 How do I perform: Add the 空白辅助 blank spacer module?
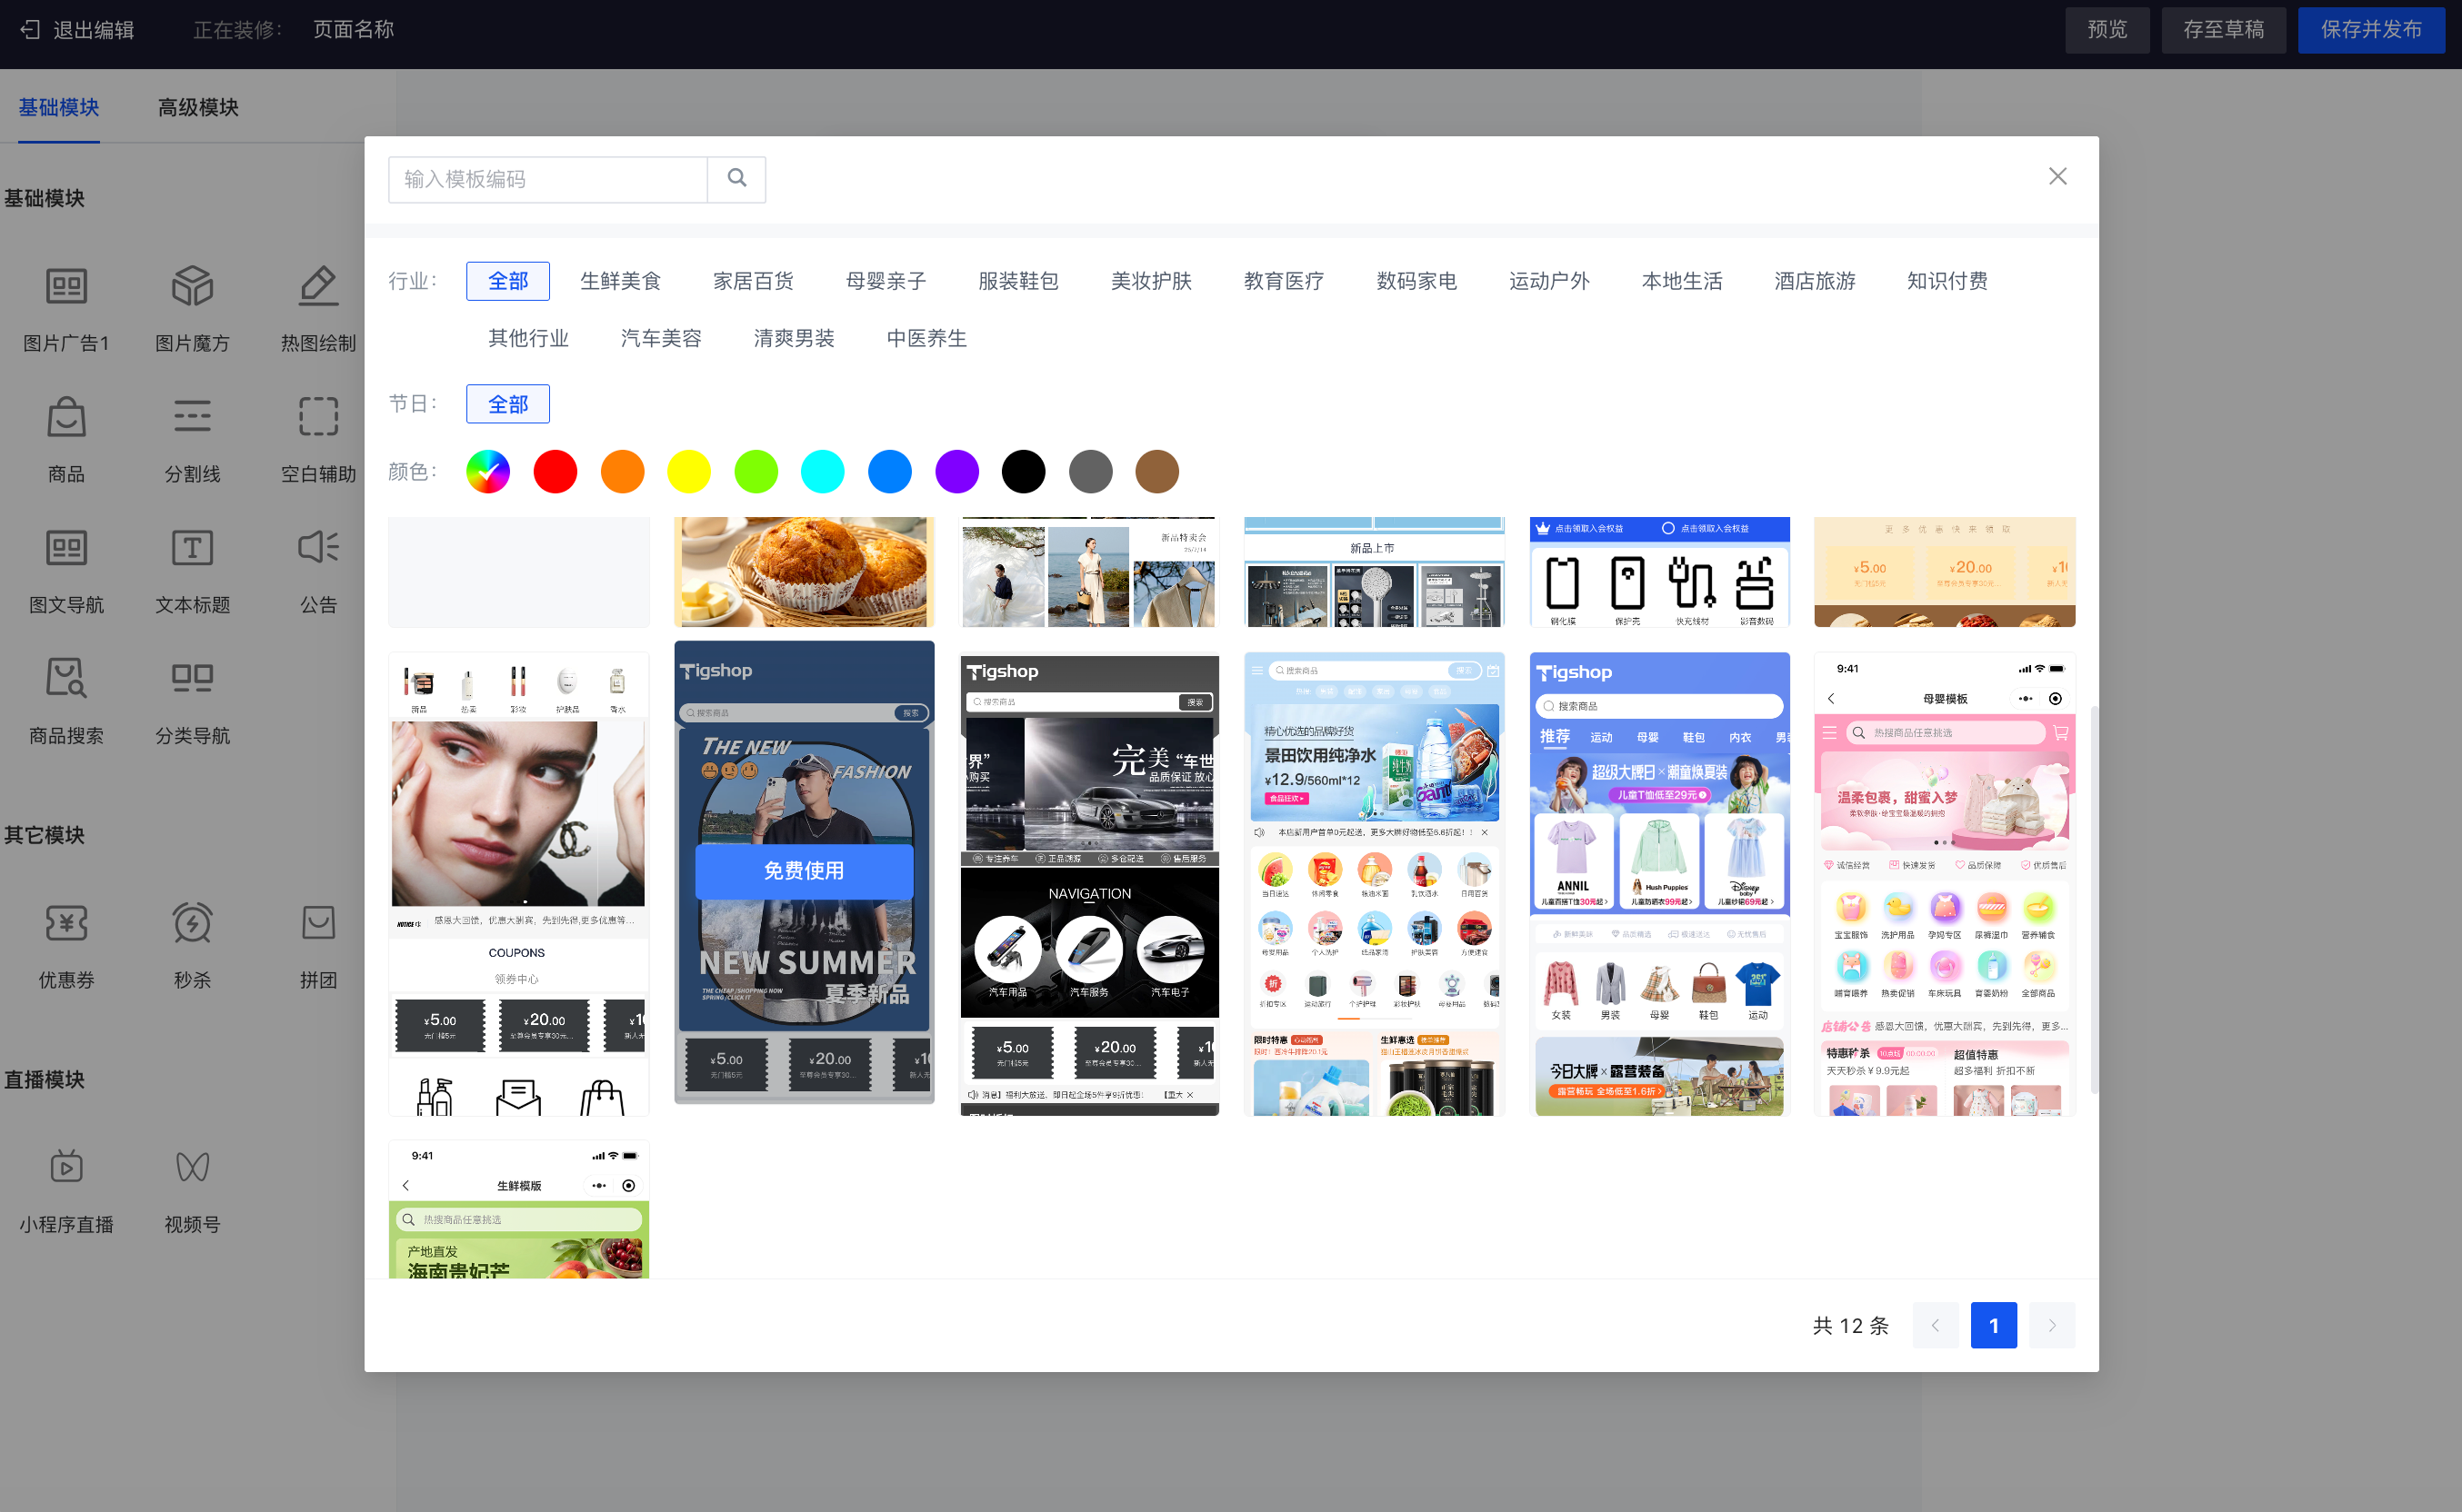click(x=318, y=417)
